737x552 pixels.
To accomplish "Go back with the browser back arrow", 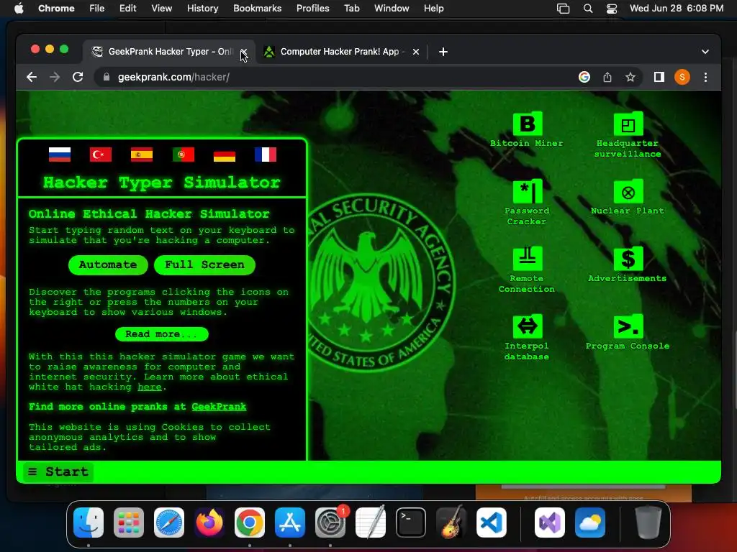I will tap(32, 77).
